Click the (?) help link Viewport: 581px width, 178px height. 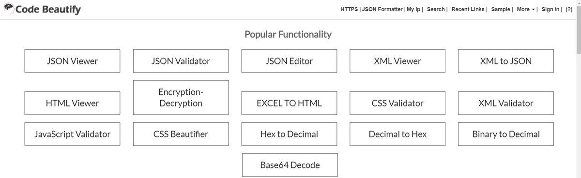coord(569,9)
